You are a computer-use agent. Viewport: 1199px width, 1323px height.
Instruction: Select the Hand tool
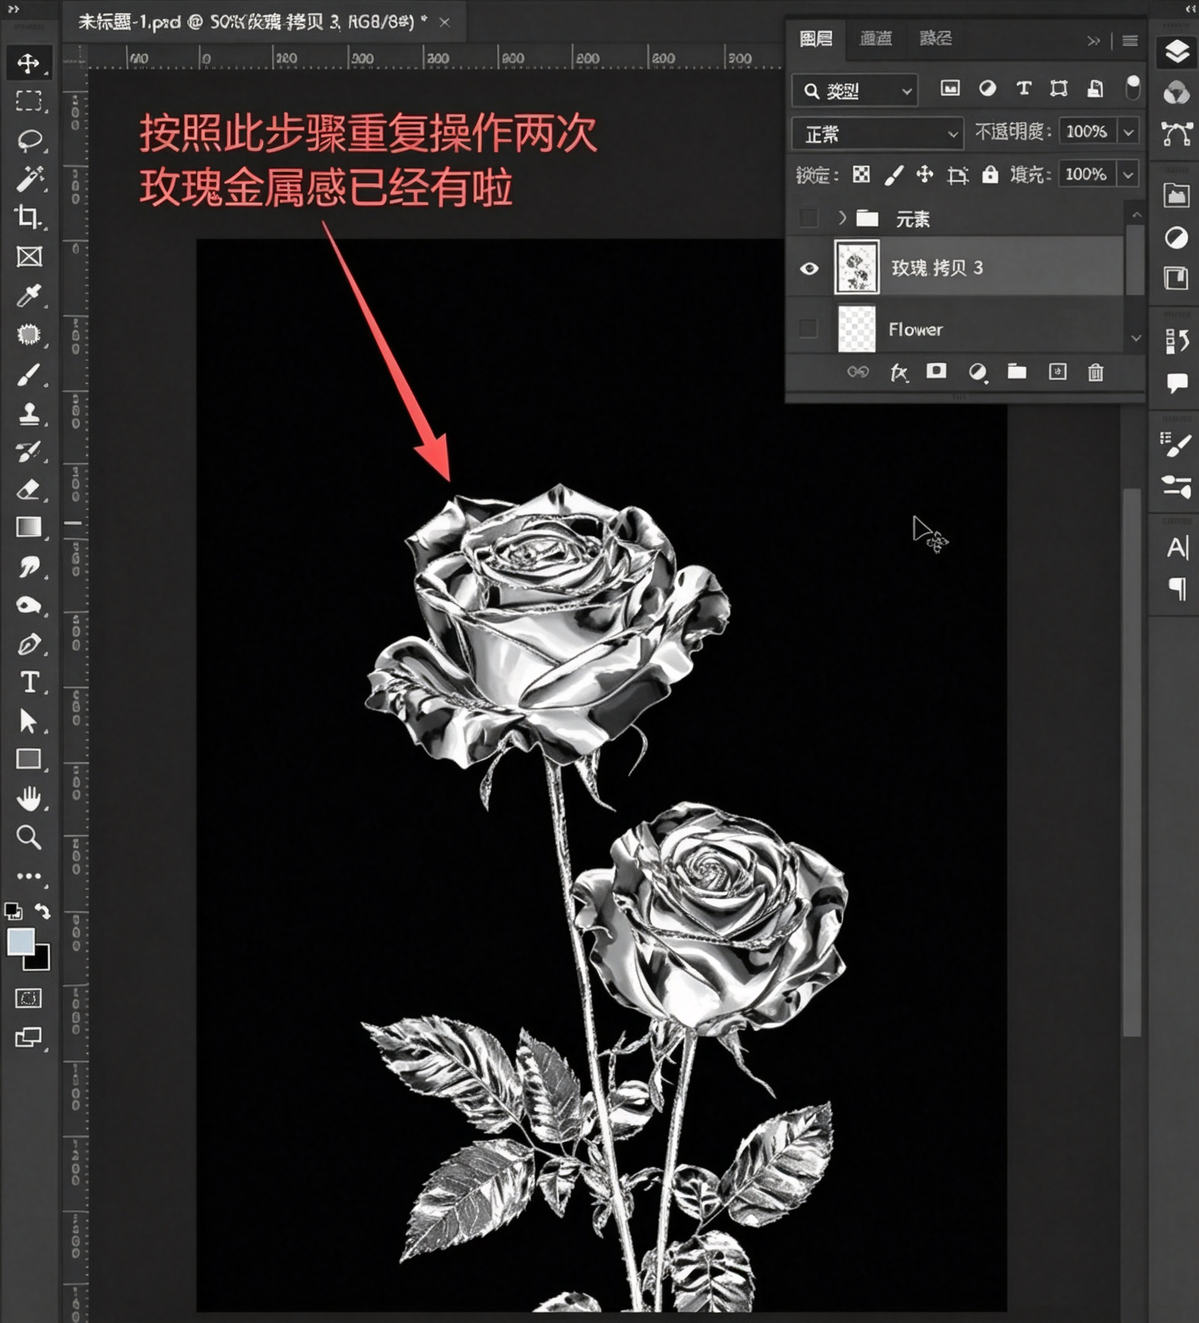28,798
